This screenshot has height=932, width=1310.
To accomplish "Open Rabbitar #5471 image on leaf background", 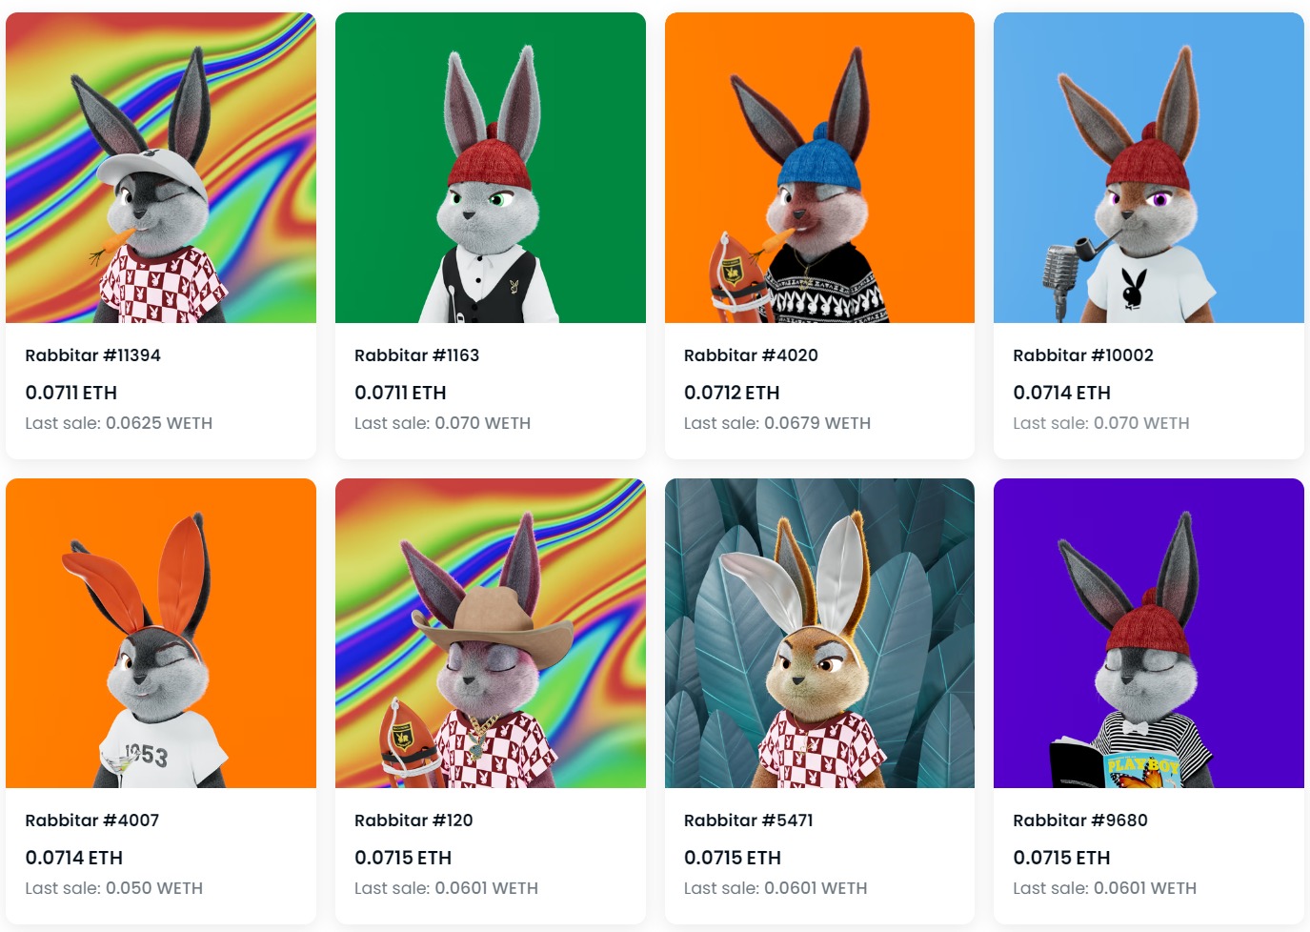I will tap(819, 633).
